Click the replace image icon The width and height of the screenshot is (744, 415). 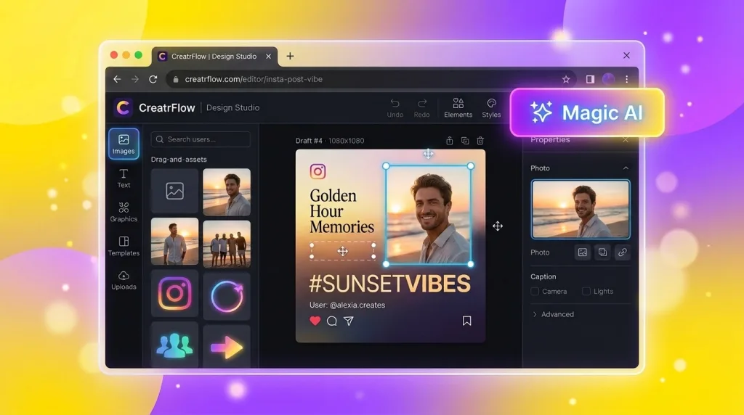click(x=583, y=252)
